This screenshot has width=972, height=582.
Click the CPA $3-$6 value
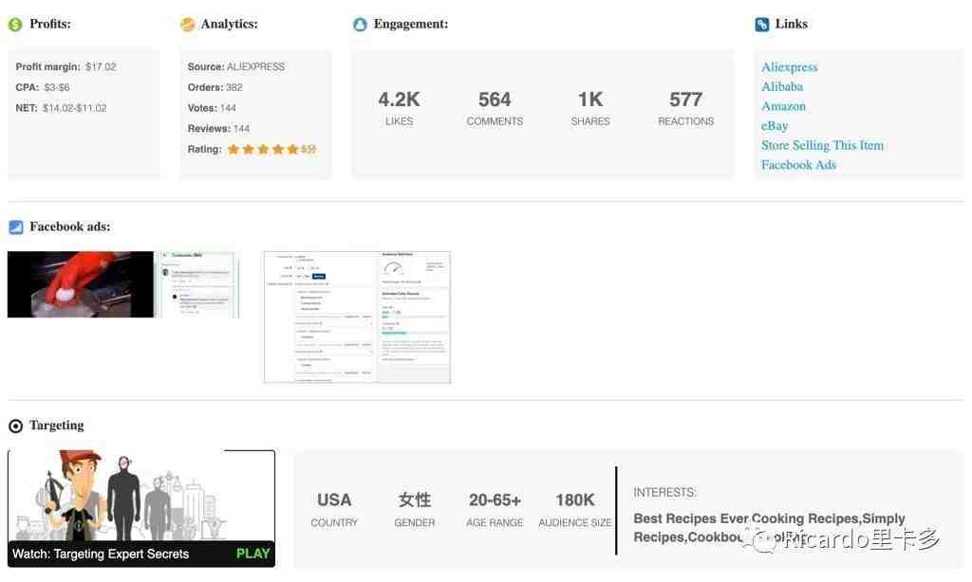pyautogui.click(x=56, y=87)
